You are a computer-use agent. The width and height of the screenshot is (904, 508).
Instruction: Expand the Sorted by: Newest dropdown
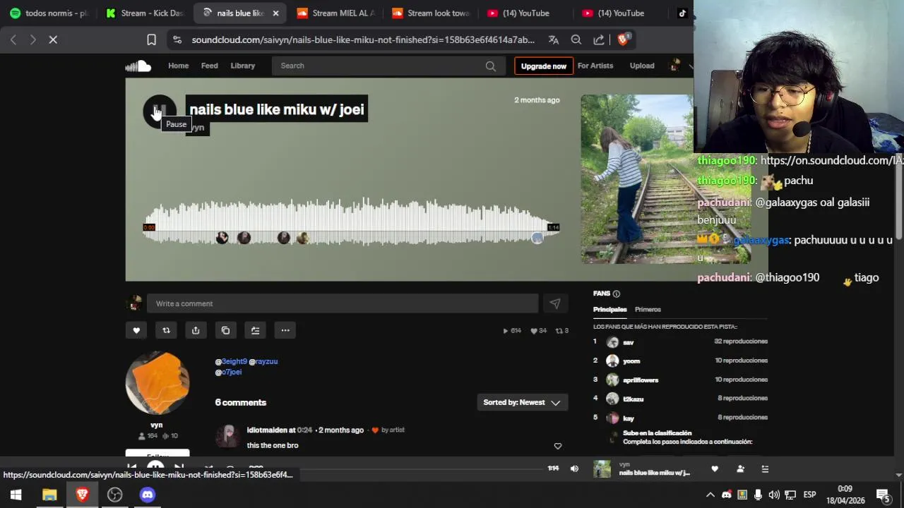click(x=522, y=402)
